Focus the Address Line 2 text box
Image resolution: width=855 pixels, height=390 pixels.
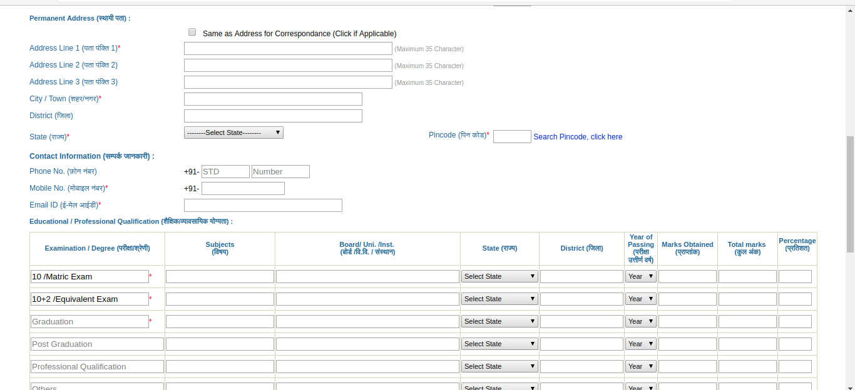tap(288, 66)
